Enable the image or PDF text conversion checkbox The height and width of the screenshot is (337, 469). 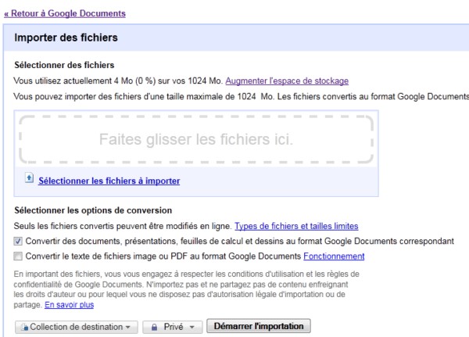19,256
